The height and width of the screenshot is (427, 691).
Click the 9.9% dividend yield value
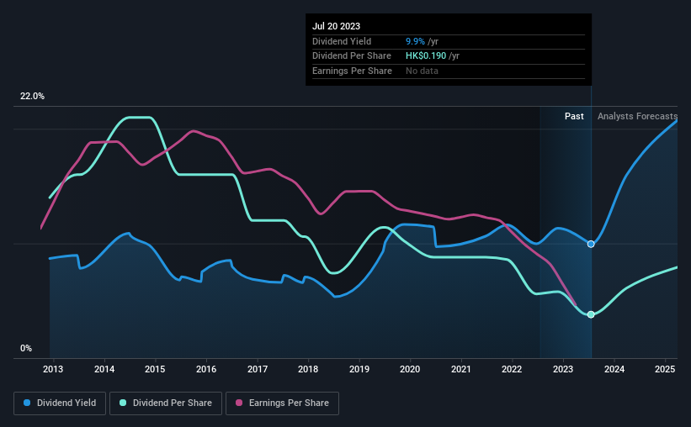[x=415, y=41]
